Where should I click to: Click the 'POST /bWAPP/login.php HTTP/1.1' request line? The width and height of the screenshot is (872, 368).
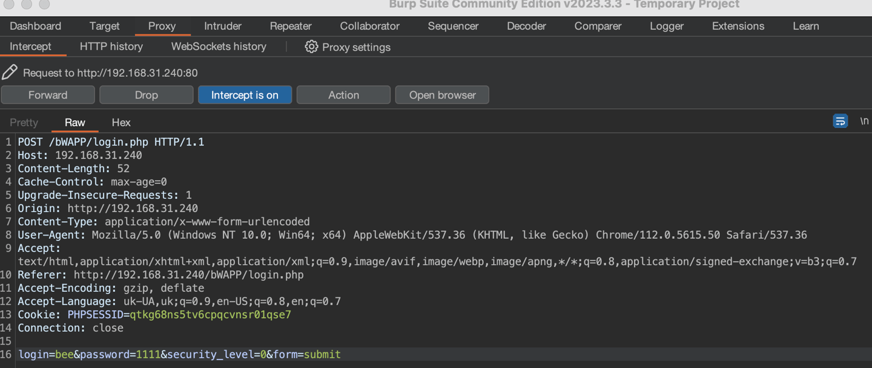tap(111, 142)
